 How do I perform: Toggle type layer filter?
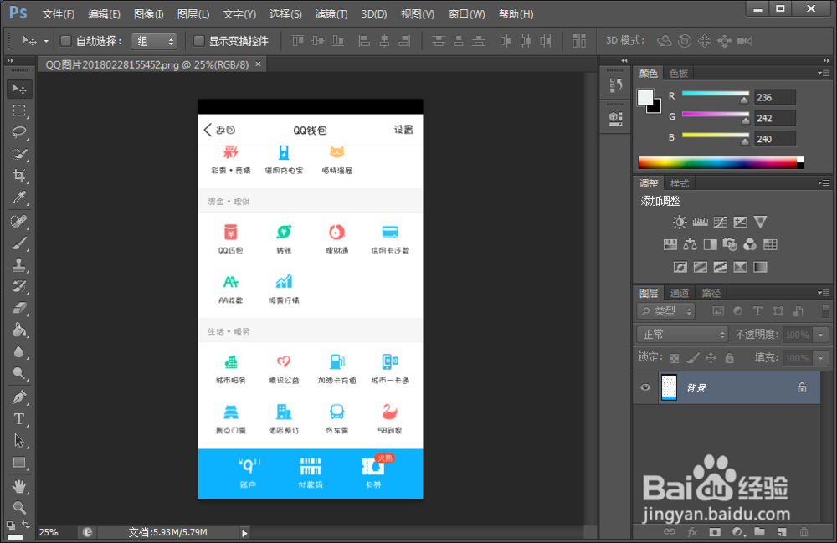click(x=757, y=311)
